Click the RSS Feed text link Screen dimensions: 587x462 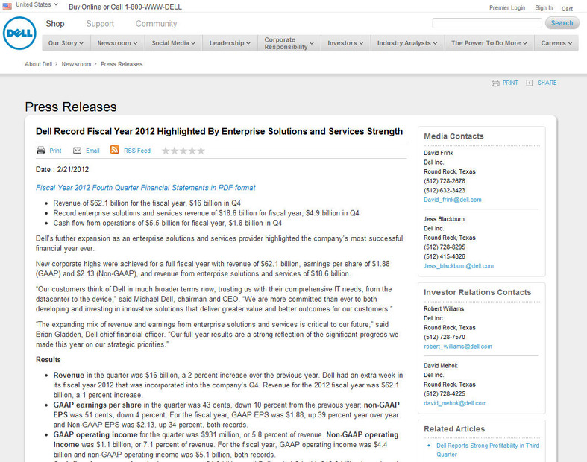pos(137,151)
